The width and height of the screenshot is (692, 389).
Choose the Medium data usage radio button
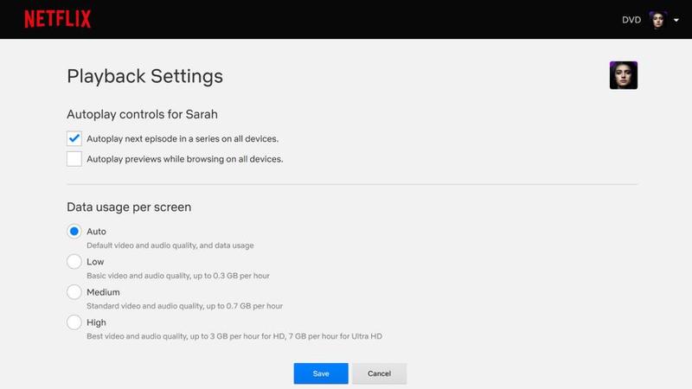tap(74, 292)
